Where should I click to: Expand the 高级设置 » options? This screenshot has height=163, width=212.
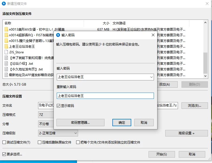pyautogui.click(x=186, y=133)
